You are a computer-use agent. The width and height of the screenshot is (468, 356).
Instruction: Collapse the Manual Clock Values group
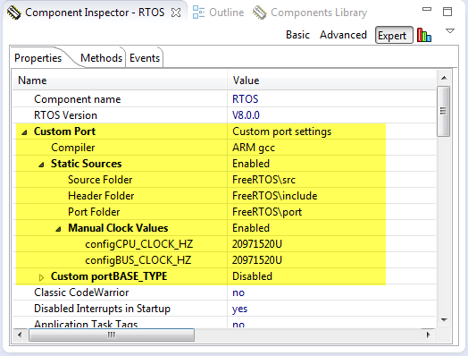(59, 229)
